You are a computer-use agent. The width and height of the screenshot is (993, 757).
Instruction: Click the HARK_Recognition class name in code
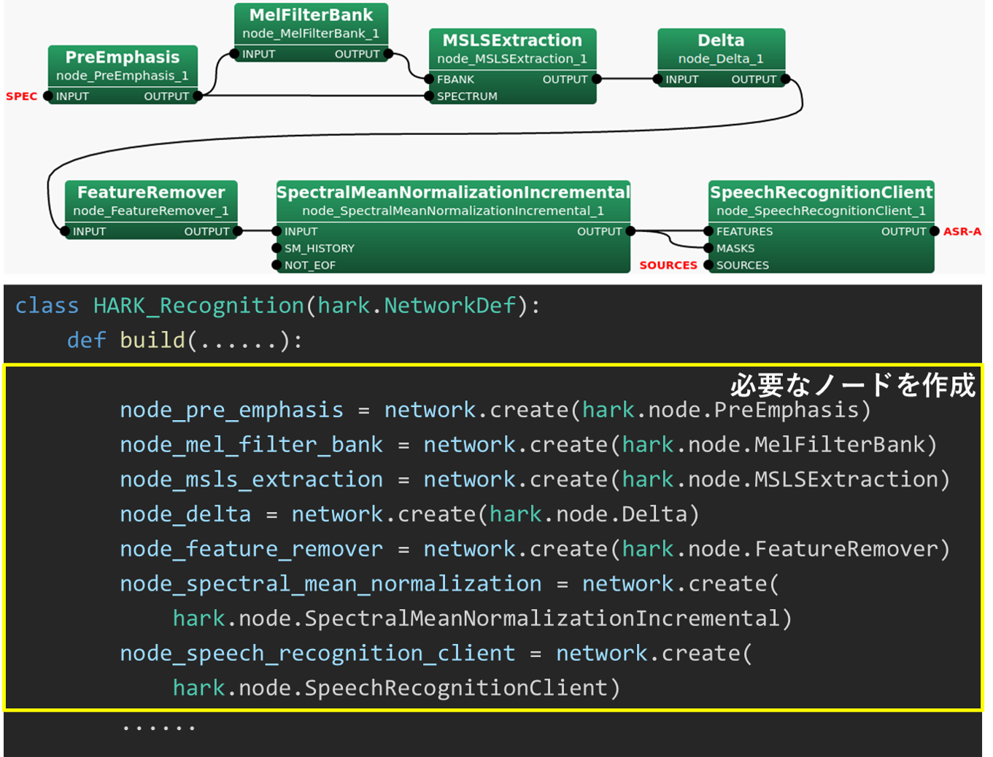point(198,306)
